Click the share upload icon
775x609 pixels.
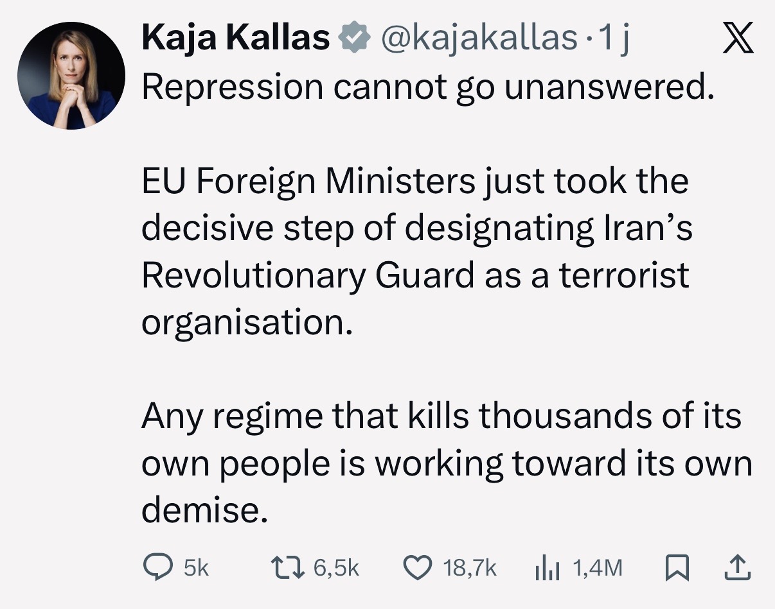[x=737, y=567]
